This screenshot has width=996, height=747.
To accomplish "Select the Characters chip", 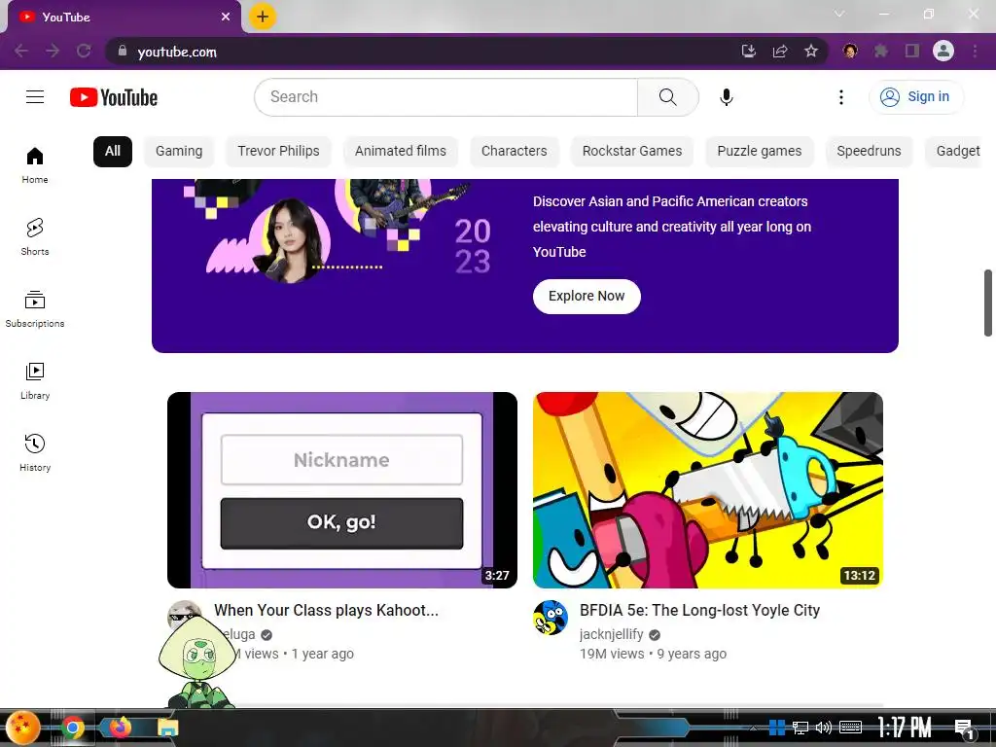I will [514, 151].
